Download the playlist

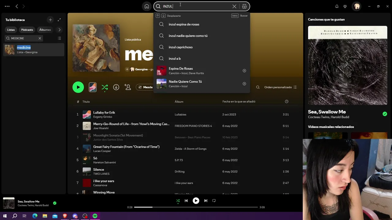coord(116,87)
